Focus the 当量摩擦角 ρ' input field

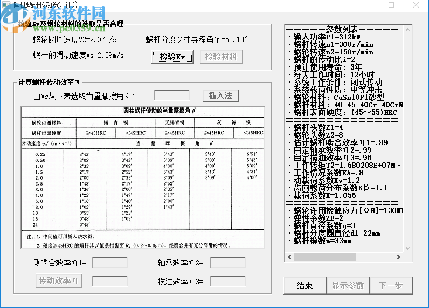click(x=172, y=95)
